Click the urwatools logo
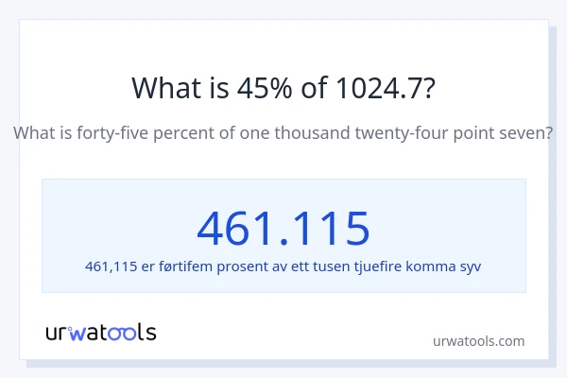Screen dimensions: 567x378 click(101, 332)
